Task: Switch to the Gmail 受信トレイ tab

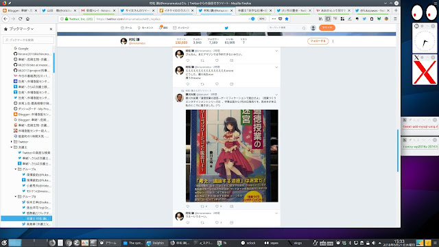Action: pos(98,10)
